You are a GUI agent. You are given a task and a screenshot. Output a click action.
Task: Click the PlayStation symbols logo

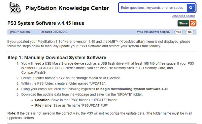pos(15,8)
